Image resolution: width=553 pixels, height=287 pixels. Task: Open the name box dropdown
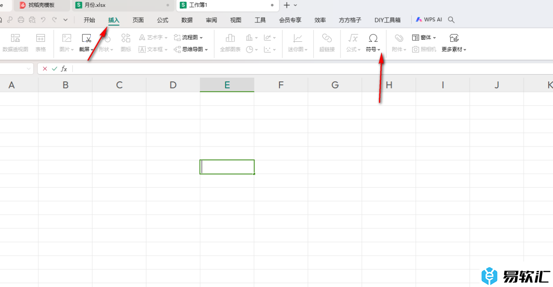pos(29,69)
